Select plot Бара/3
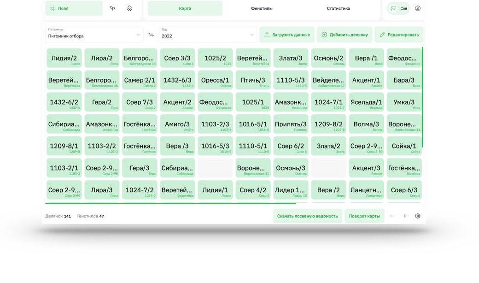The height and width of the screenshot is (283, 479). point(404,80)
